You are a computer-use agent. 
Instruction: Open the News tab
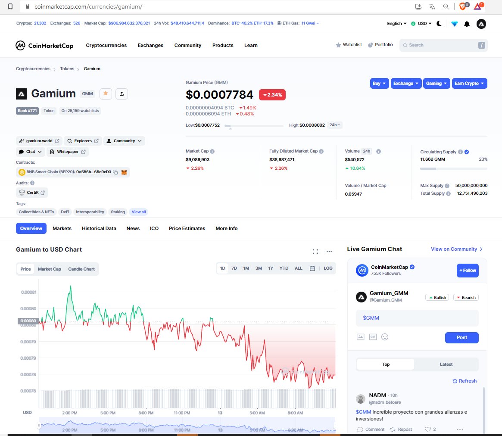(133, 228)
